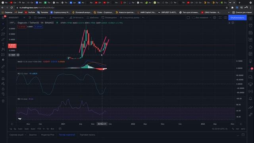Screen dimensions: 254x143
Task: Open the notifications bell icon
Action: (250, 99)
